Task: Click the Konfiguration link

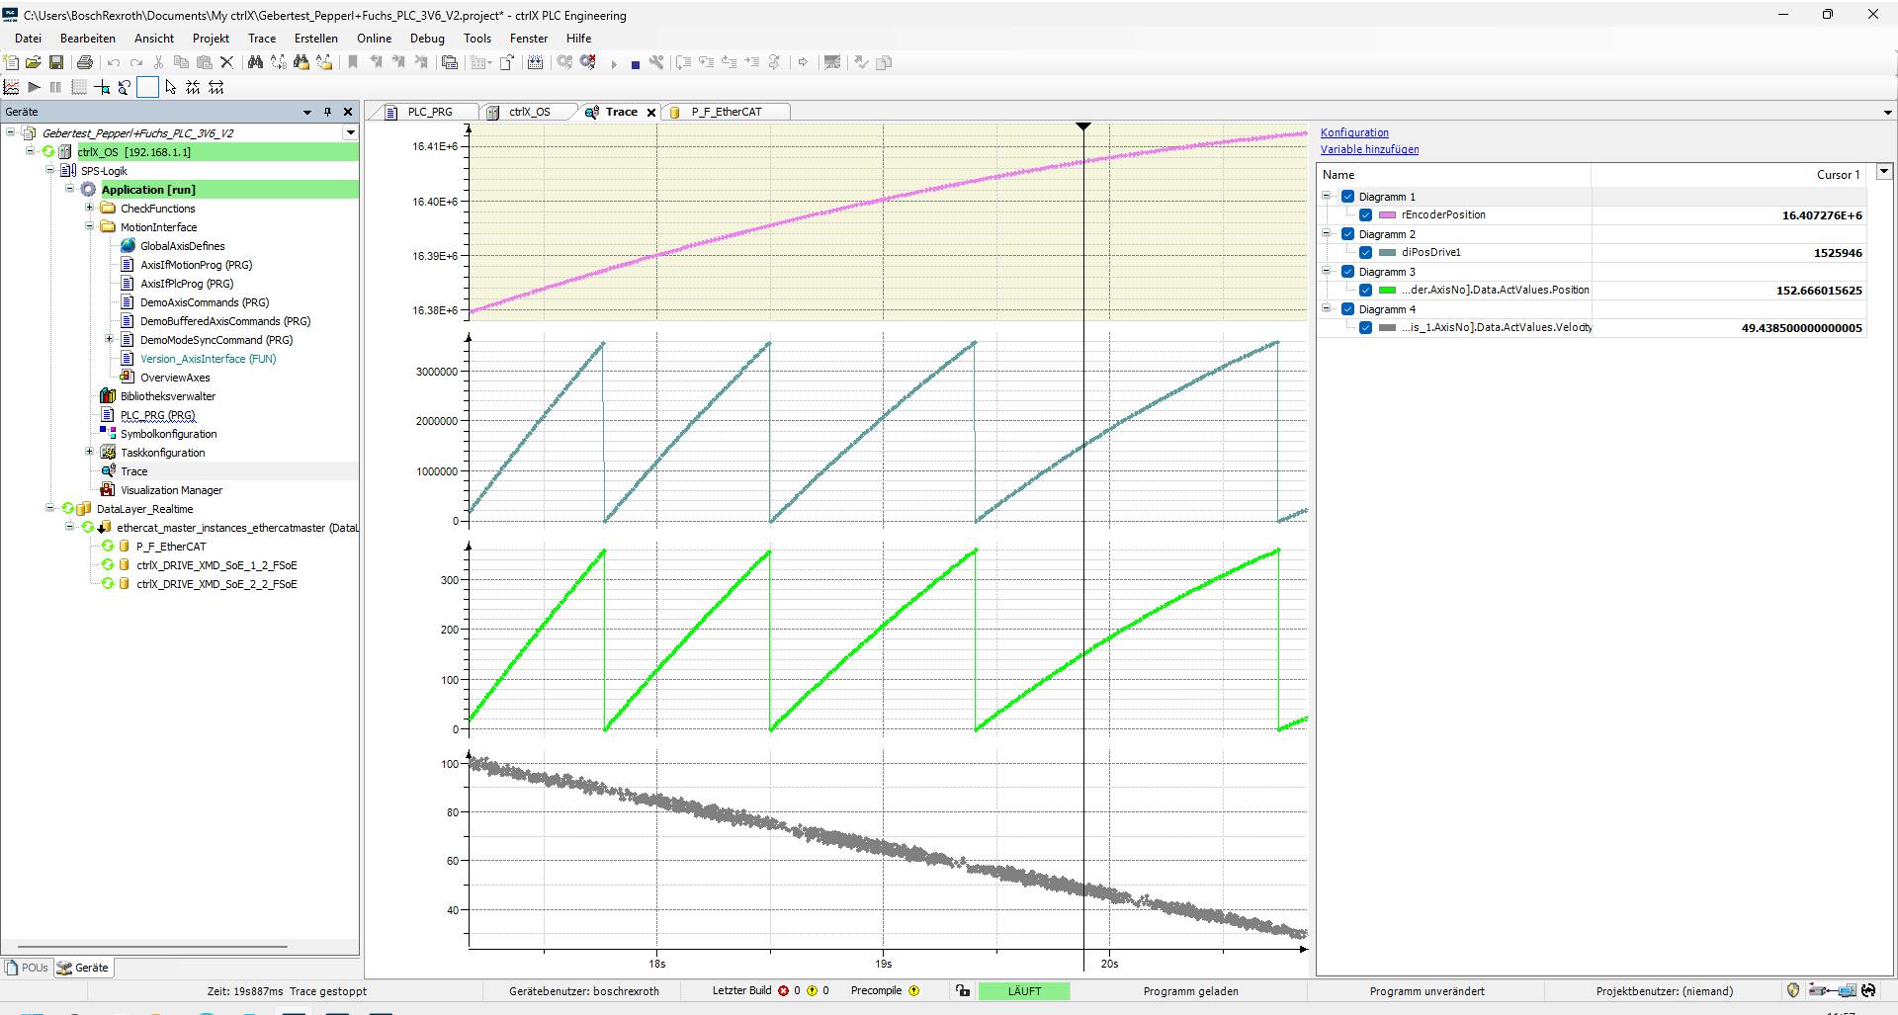Action: [x=1354, y=132]
